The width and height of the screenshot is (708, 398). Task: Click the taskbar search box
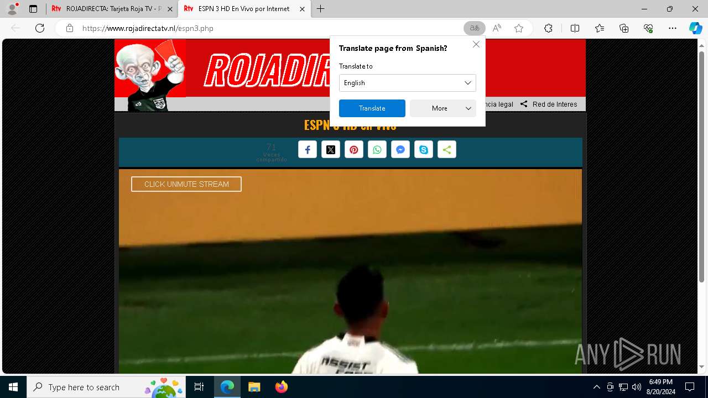106,387
